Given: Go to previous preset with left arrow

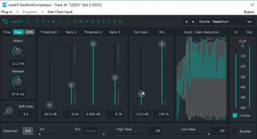Looking at the screenshot, I should (x=186, y=22).
